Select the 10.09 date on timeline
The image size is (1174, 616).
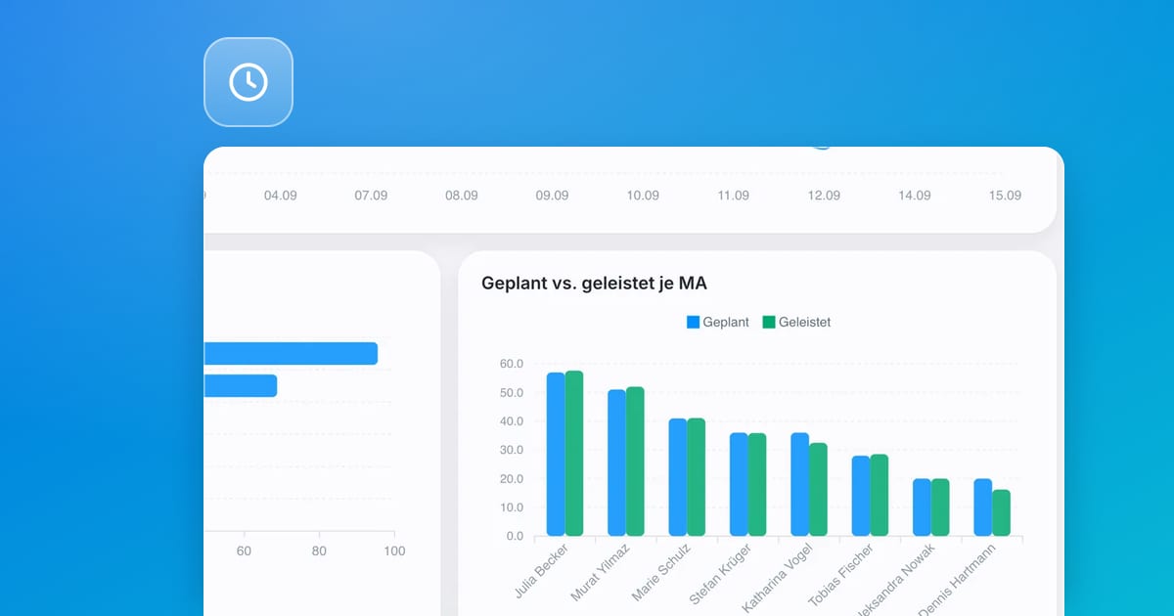[643, 196]
